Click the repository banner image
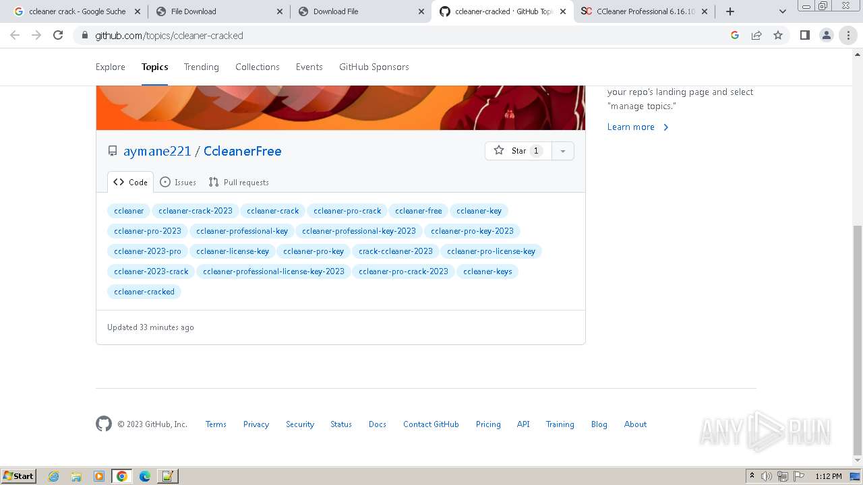The width and height of the screenshot is (863, 485). point(340,108)
